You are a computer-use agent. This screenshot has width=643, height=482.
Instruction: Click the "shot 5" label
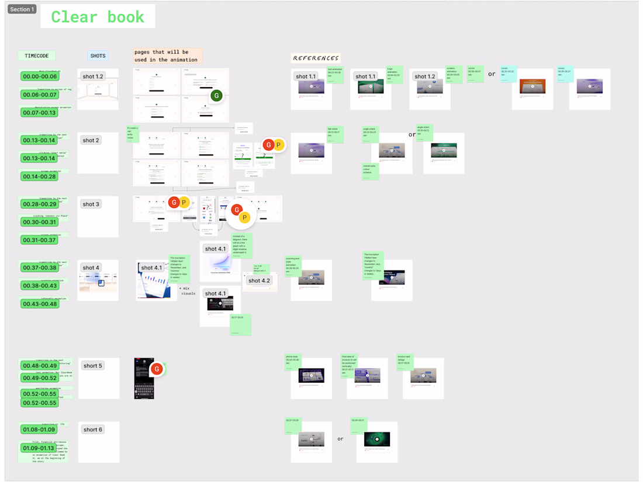click(x=93, y=366)
